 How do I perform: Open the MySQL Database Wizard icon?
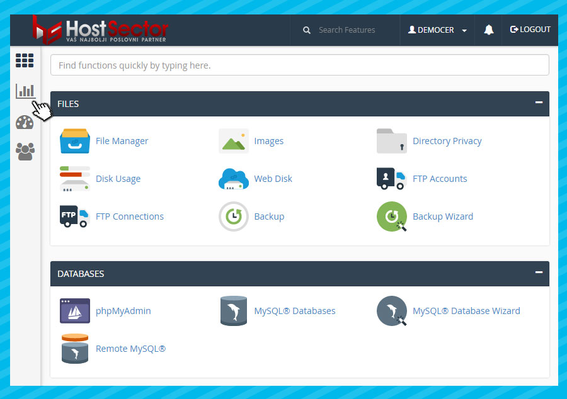(392, 311)
